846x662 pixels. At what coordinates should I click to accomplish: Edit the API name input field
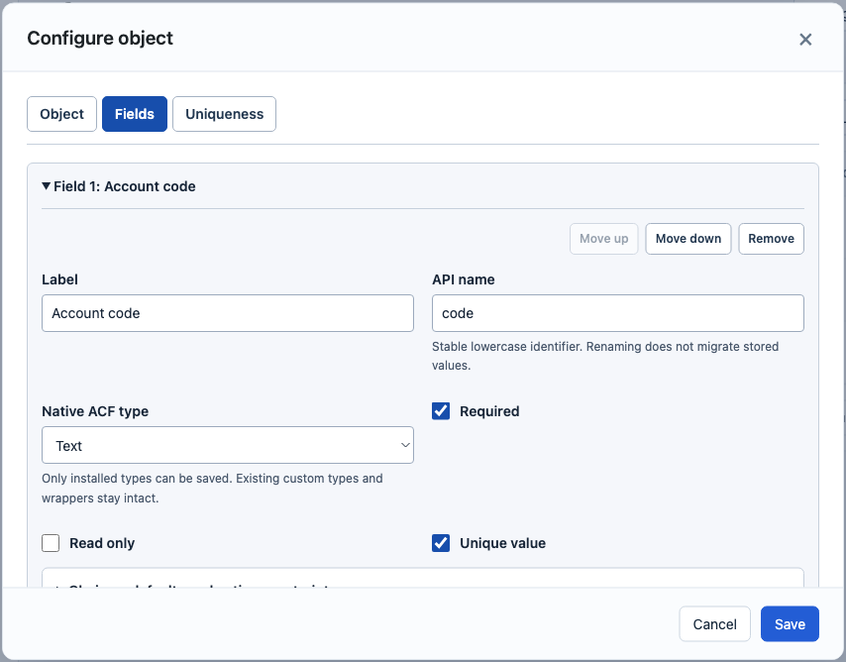[x=618, y=313]
